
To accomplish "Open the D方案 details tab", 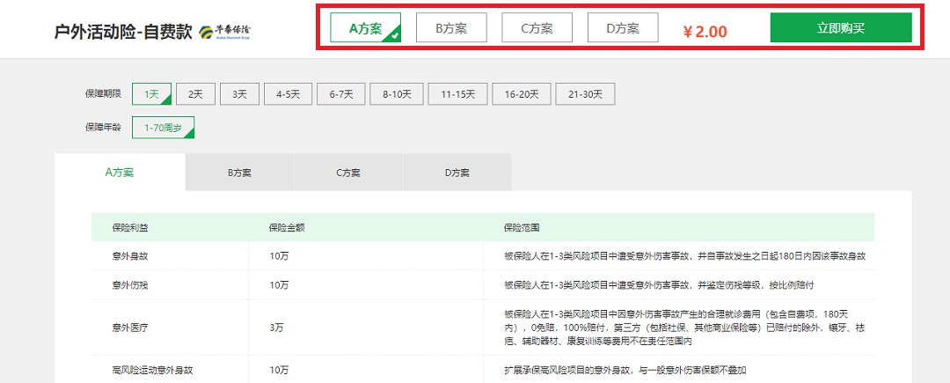I will click(457, 173).
